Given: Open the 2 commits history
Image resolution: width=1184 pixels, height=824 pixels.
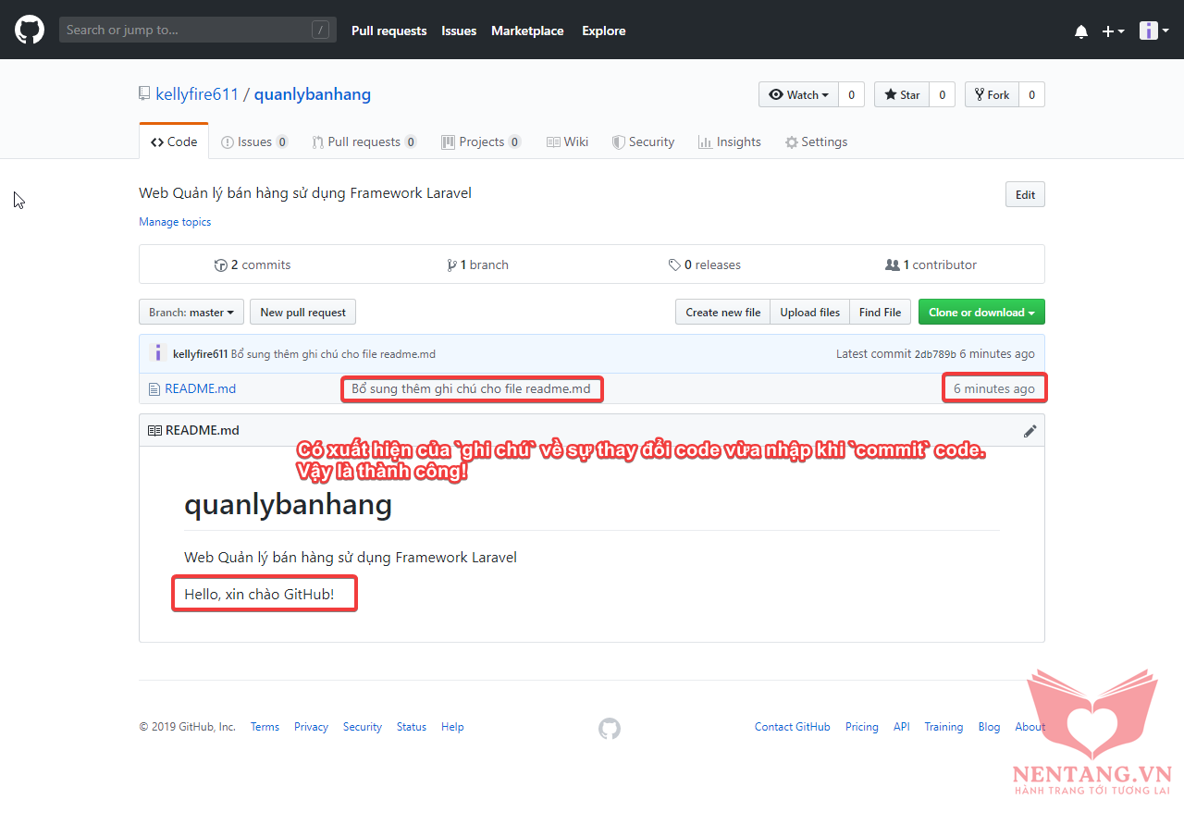Looking at the screenshot, I should pyautogui.click(x=253, y=264).
